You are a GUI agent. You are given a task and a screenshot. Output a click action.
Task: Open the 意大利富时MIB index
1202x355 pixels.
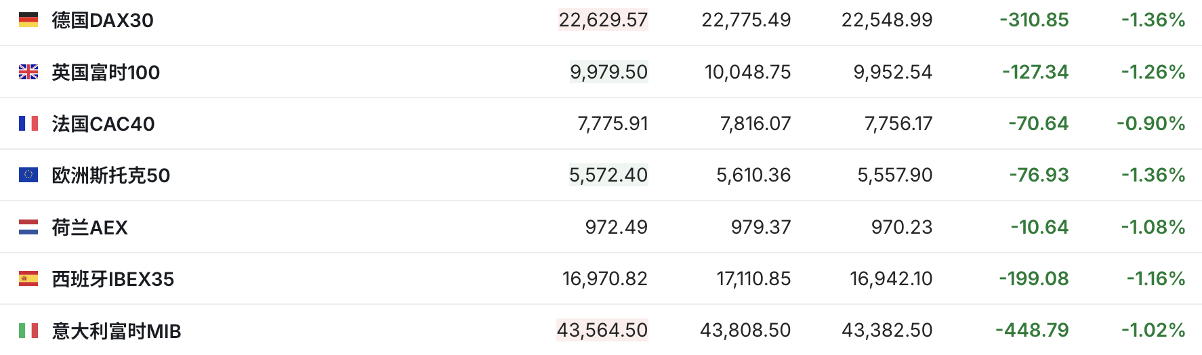(x=117, y=331)
